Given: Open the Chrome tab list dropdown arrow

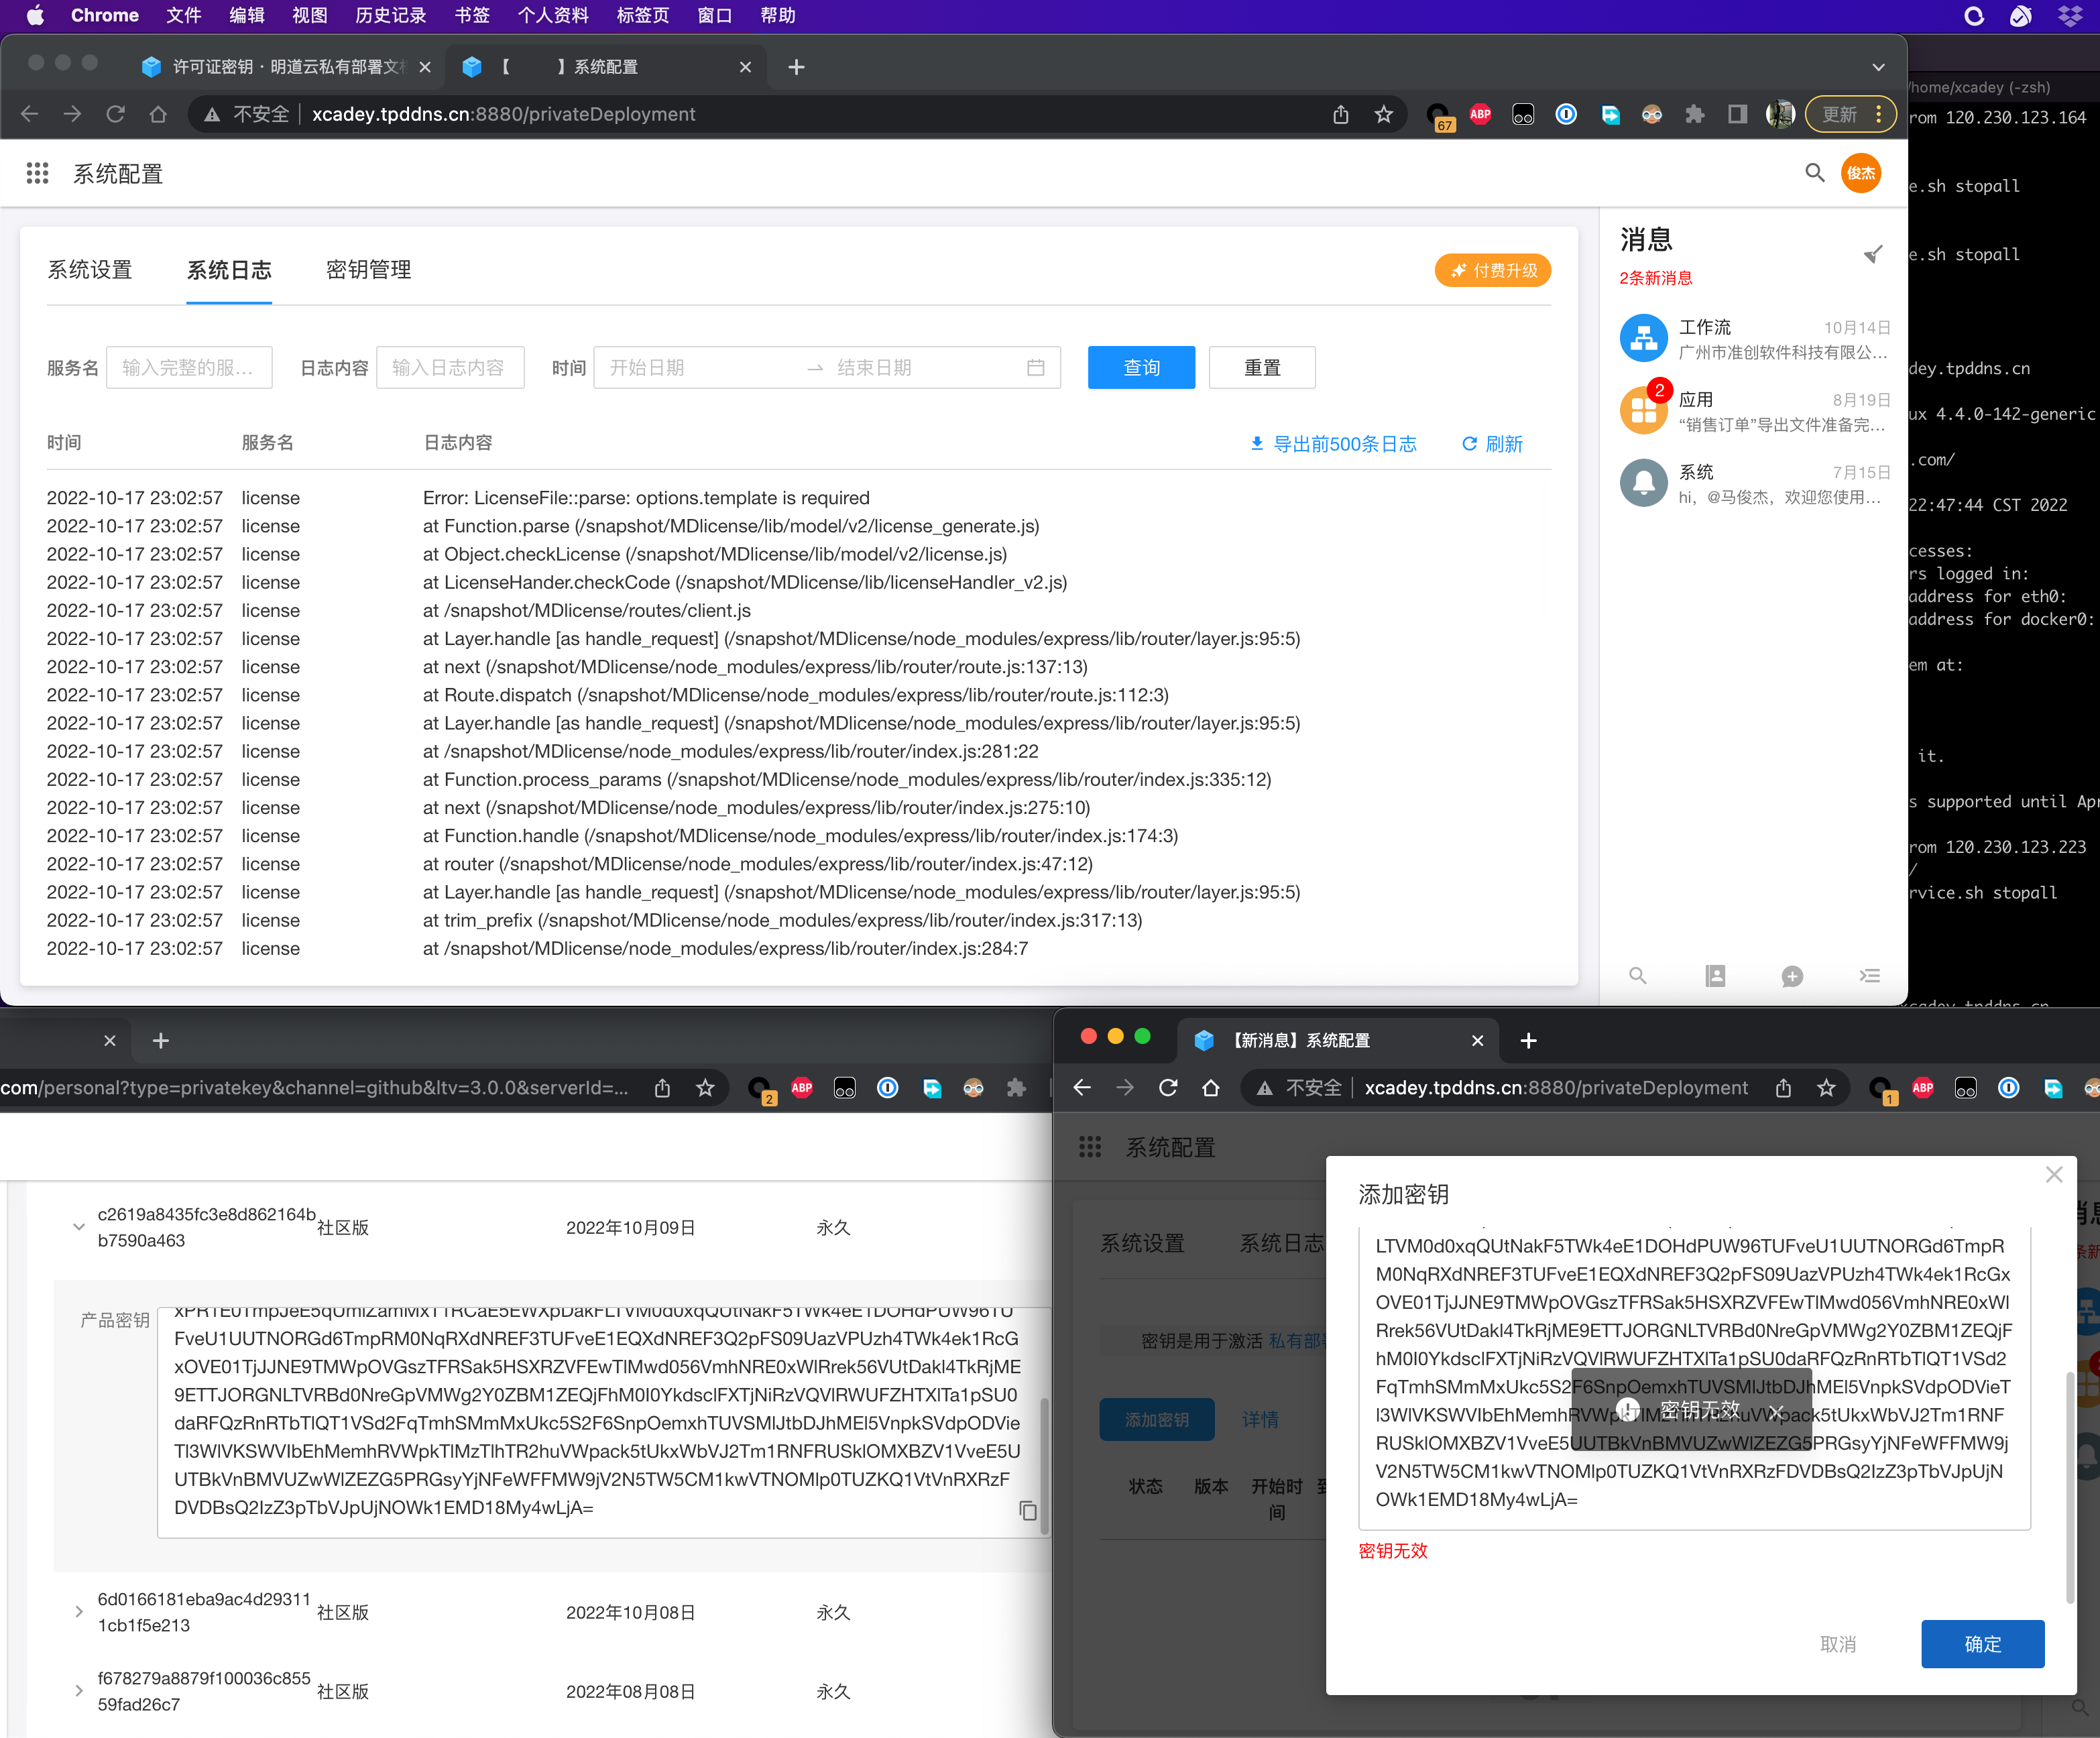Looking at the screenshot, I should (x=1878, y=67).
